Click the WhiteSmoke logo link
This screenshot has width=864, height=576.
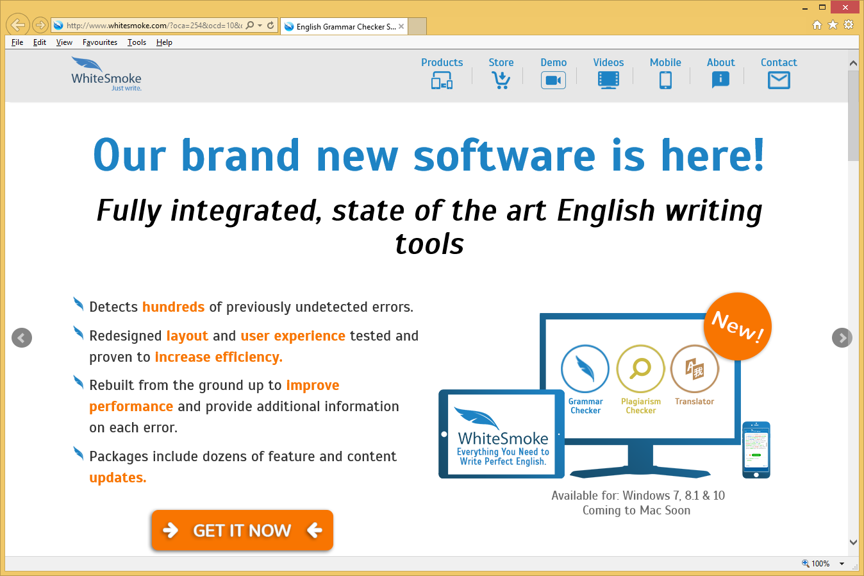tap(106, 75)
